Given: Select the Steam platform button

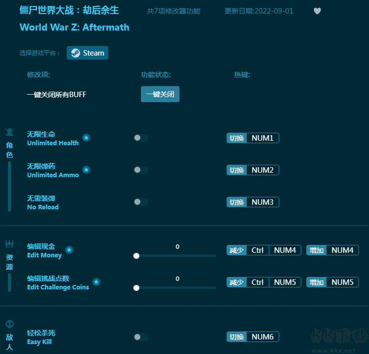Looking at the screenshot, I should (88, 53).
